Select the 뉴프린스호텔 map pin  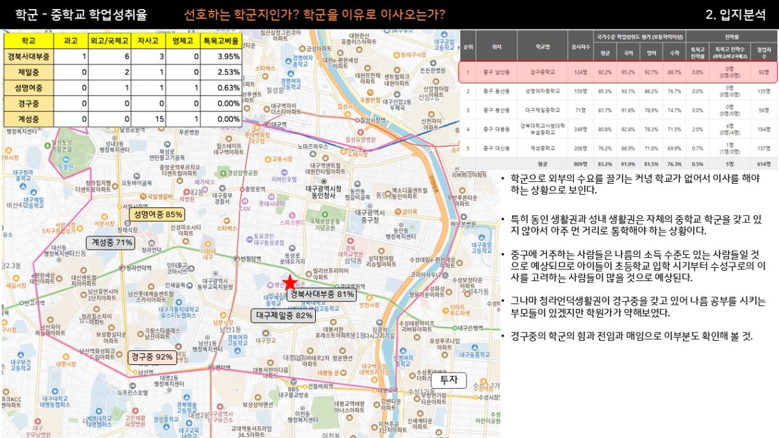coord(133,385)
